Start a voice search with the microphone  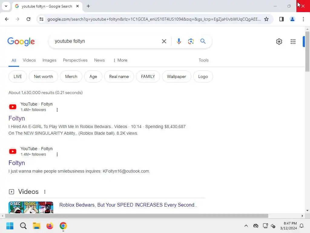(179, 41)
